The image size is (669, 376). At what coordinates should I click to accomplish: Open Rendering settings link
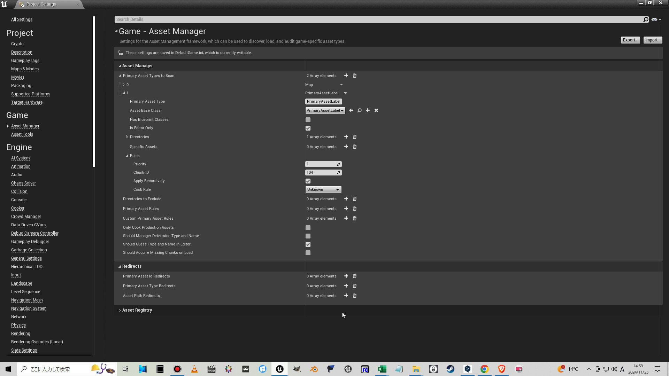click(x=21, y=334)
